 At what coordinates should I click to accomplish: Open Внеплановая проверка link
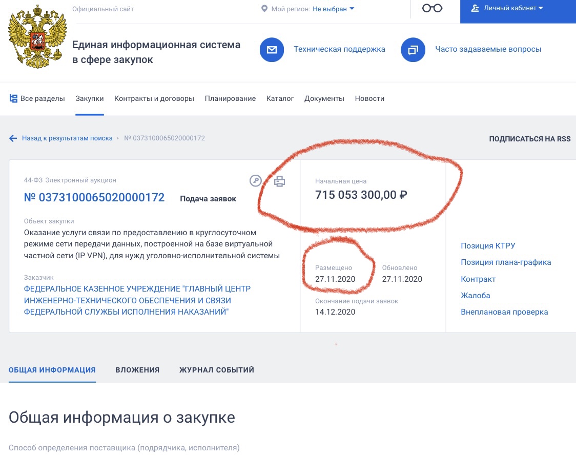(504, 312)
